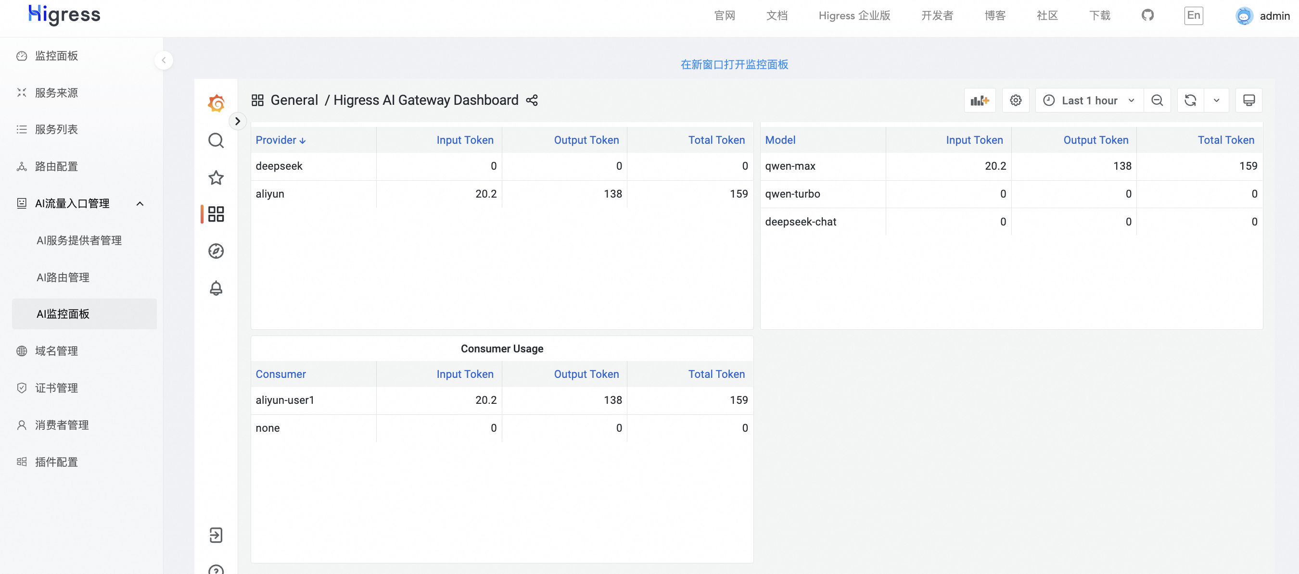Click the 在新窗口打开监控面板 link

click(734, 64)
